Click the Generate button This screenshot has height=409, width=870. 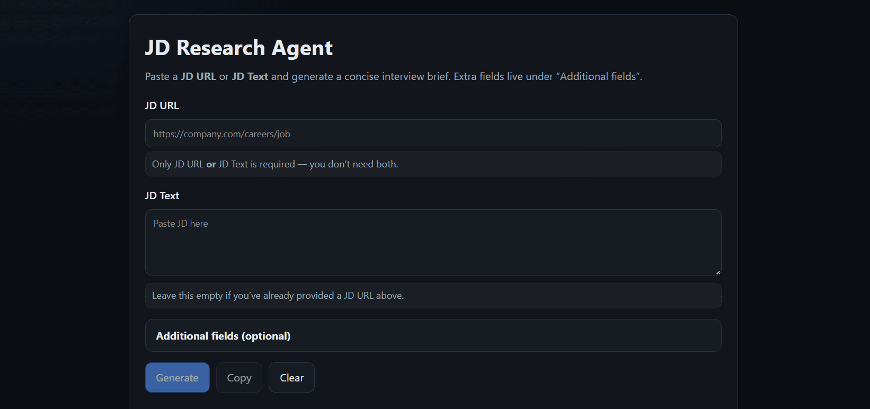pyautogui.click(x=177, y=377)
